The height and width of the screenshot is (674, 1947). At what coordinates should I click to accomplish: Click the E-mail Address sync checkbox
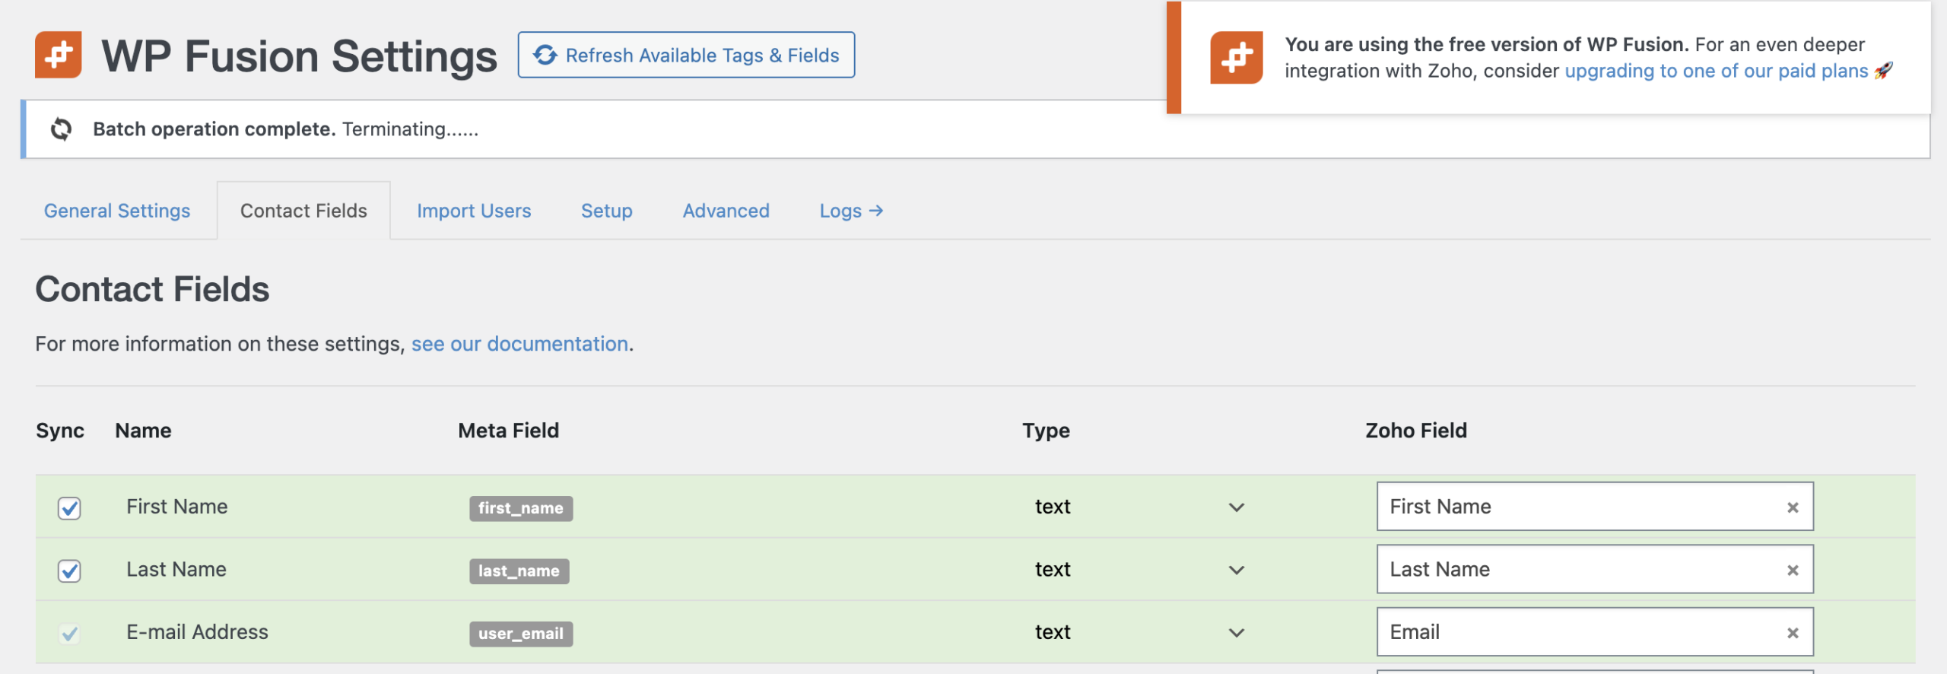69,633
